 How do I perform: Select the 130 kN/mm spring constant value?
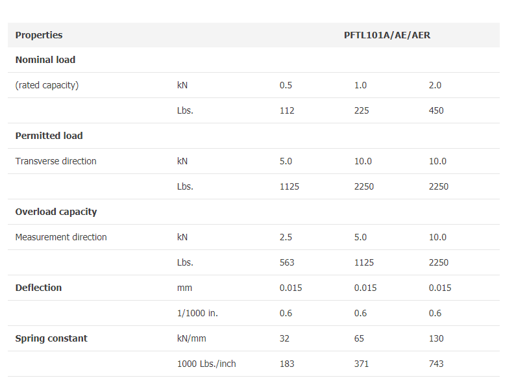pyautogui.click(x=436, y=338)
